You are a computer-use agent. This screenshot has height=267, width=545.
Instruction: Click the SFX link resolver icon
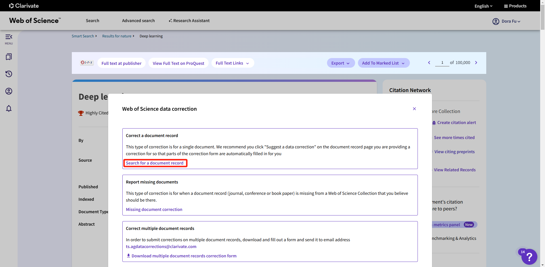coord(87,63)
